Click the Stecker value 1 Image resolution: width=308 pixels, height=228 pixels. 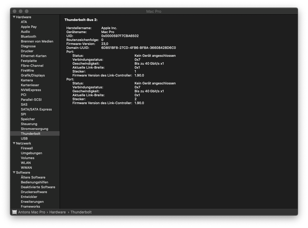(x=135, y=71)
